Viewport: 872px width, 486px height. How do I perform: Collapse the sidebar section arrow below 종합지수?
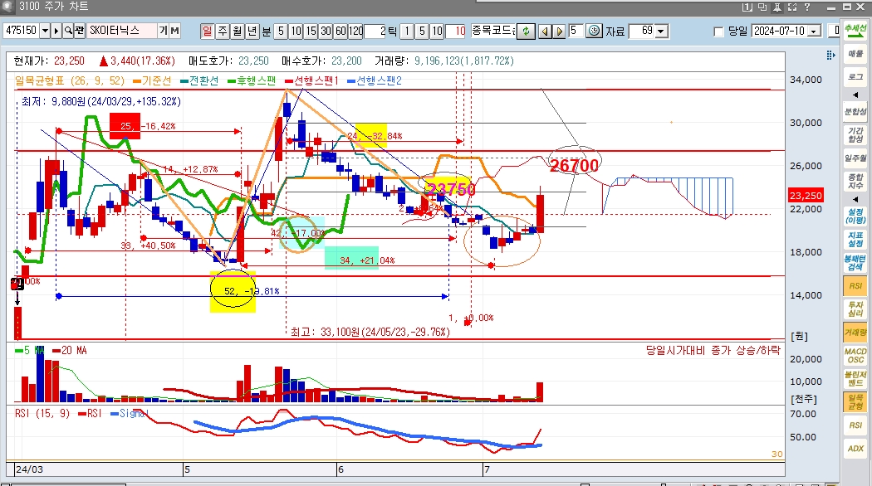(x=855, y=199)
